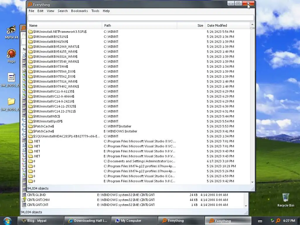Select CINTLGL.IMD in the background Everything window
Screen dimensions: 300x225
point(37,195)
